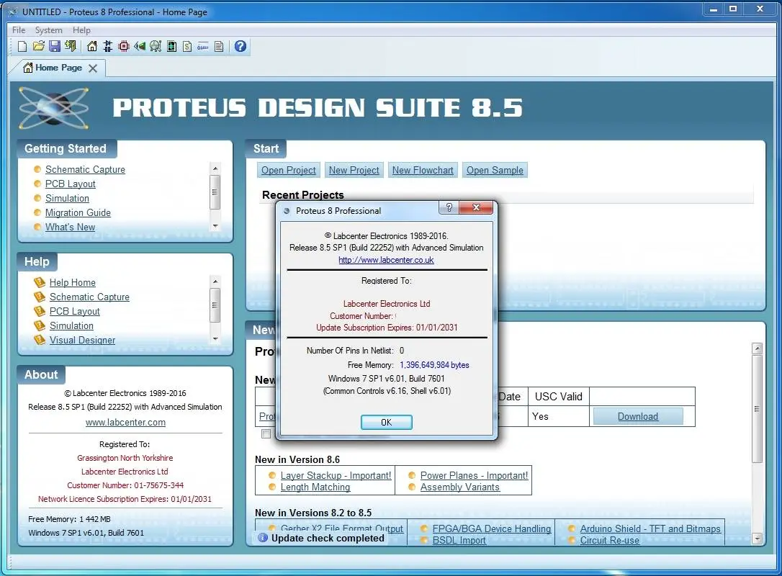
Task: Click the Help panel scrollbar thumb
Action: (215, 305)
